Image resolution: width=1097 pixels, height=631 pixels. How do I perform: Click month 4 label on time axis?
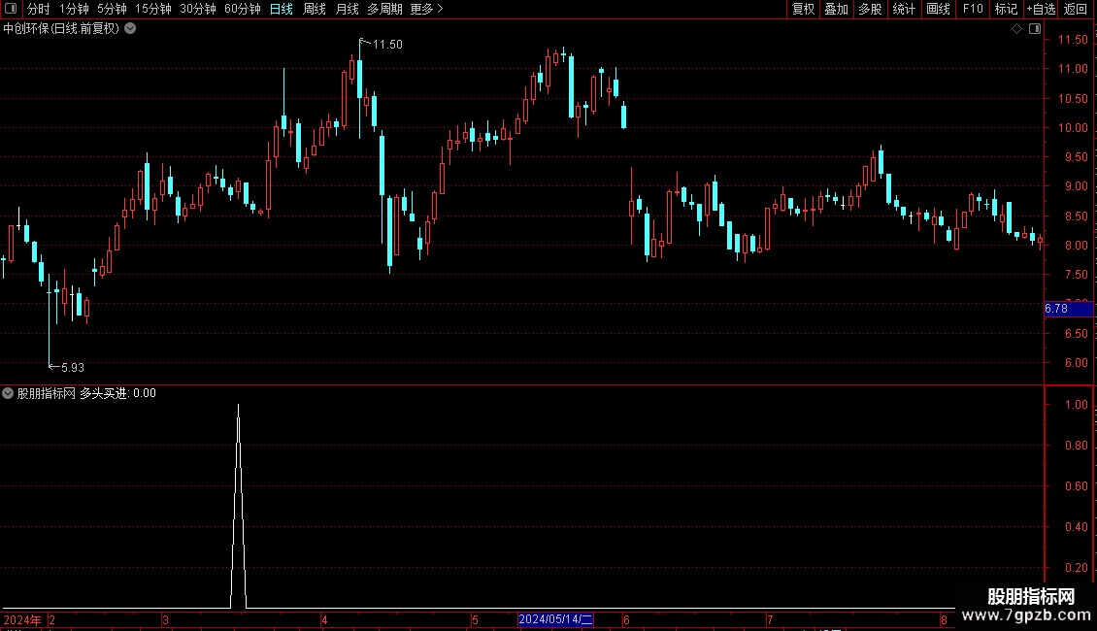(x=324, y=619)
